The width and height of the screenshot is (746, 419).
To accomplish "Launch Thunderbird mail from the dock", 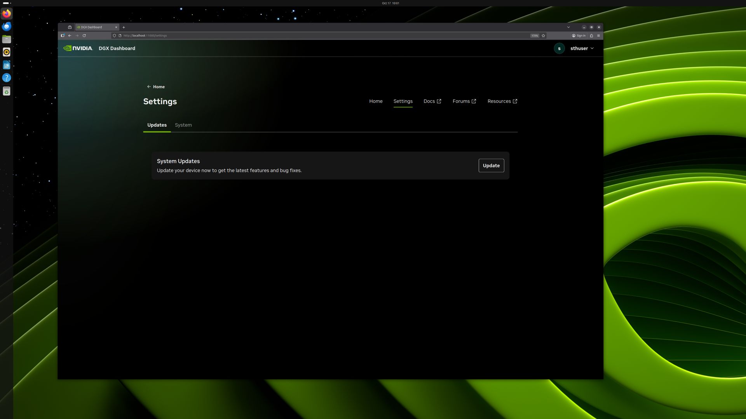I will pyautogui.click(x=7, y=26).
